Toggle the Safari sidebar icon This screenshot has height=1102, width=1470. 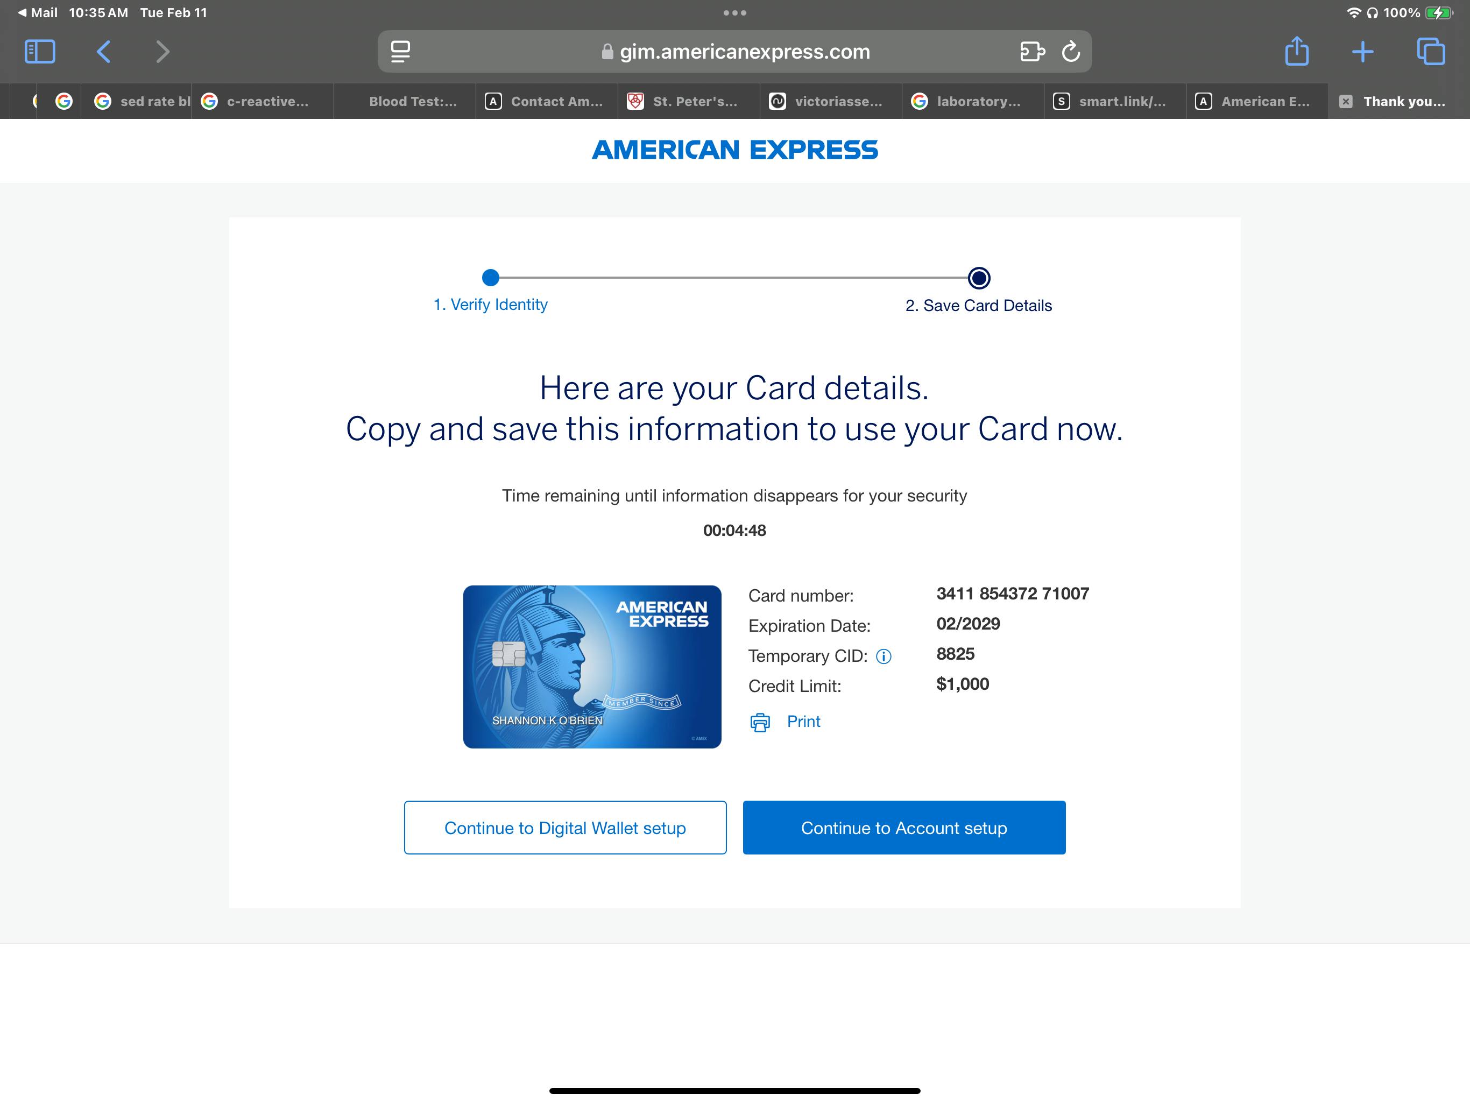pos(39,51)
